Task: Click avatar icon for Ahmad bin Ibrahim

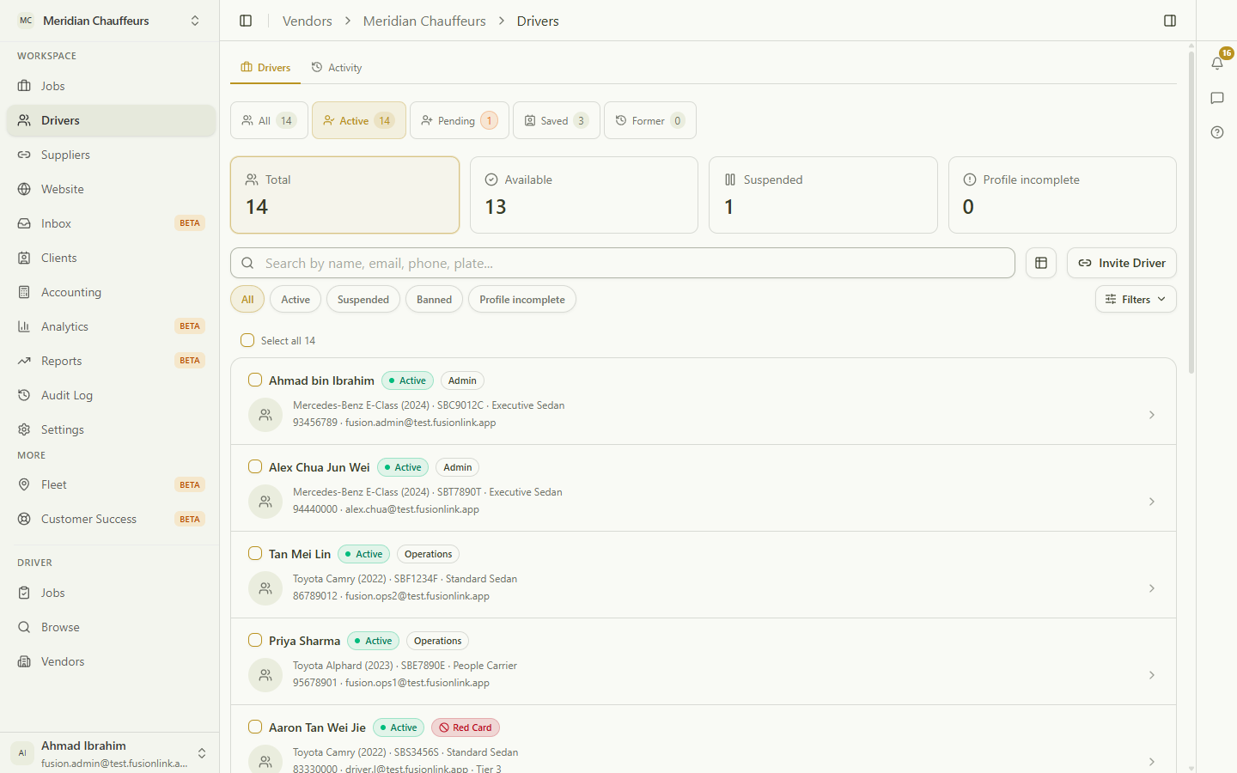Action: (265, 415)
